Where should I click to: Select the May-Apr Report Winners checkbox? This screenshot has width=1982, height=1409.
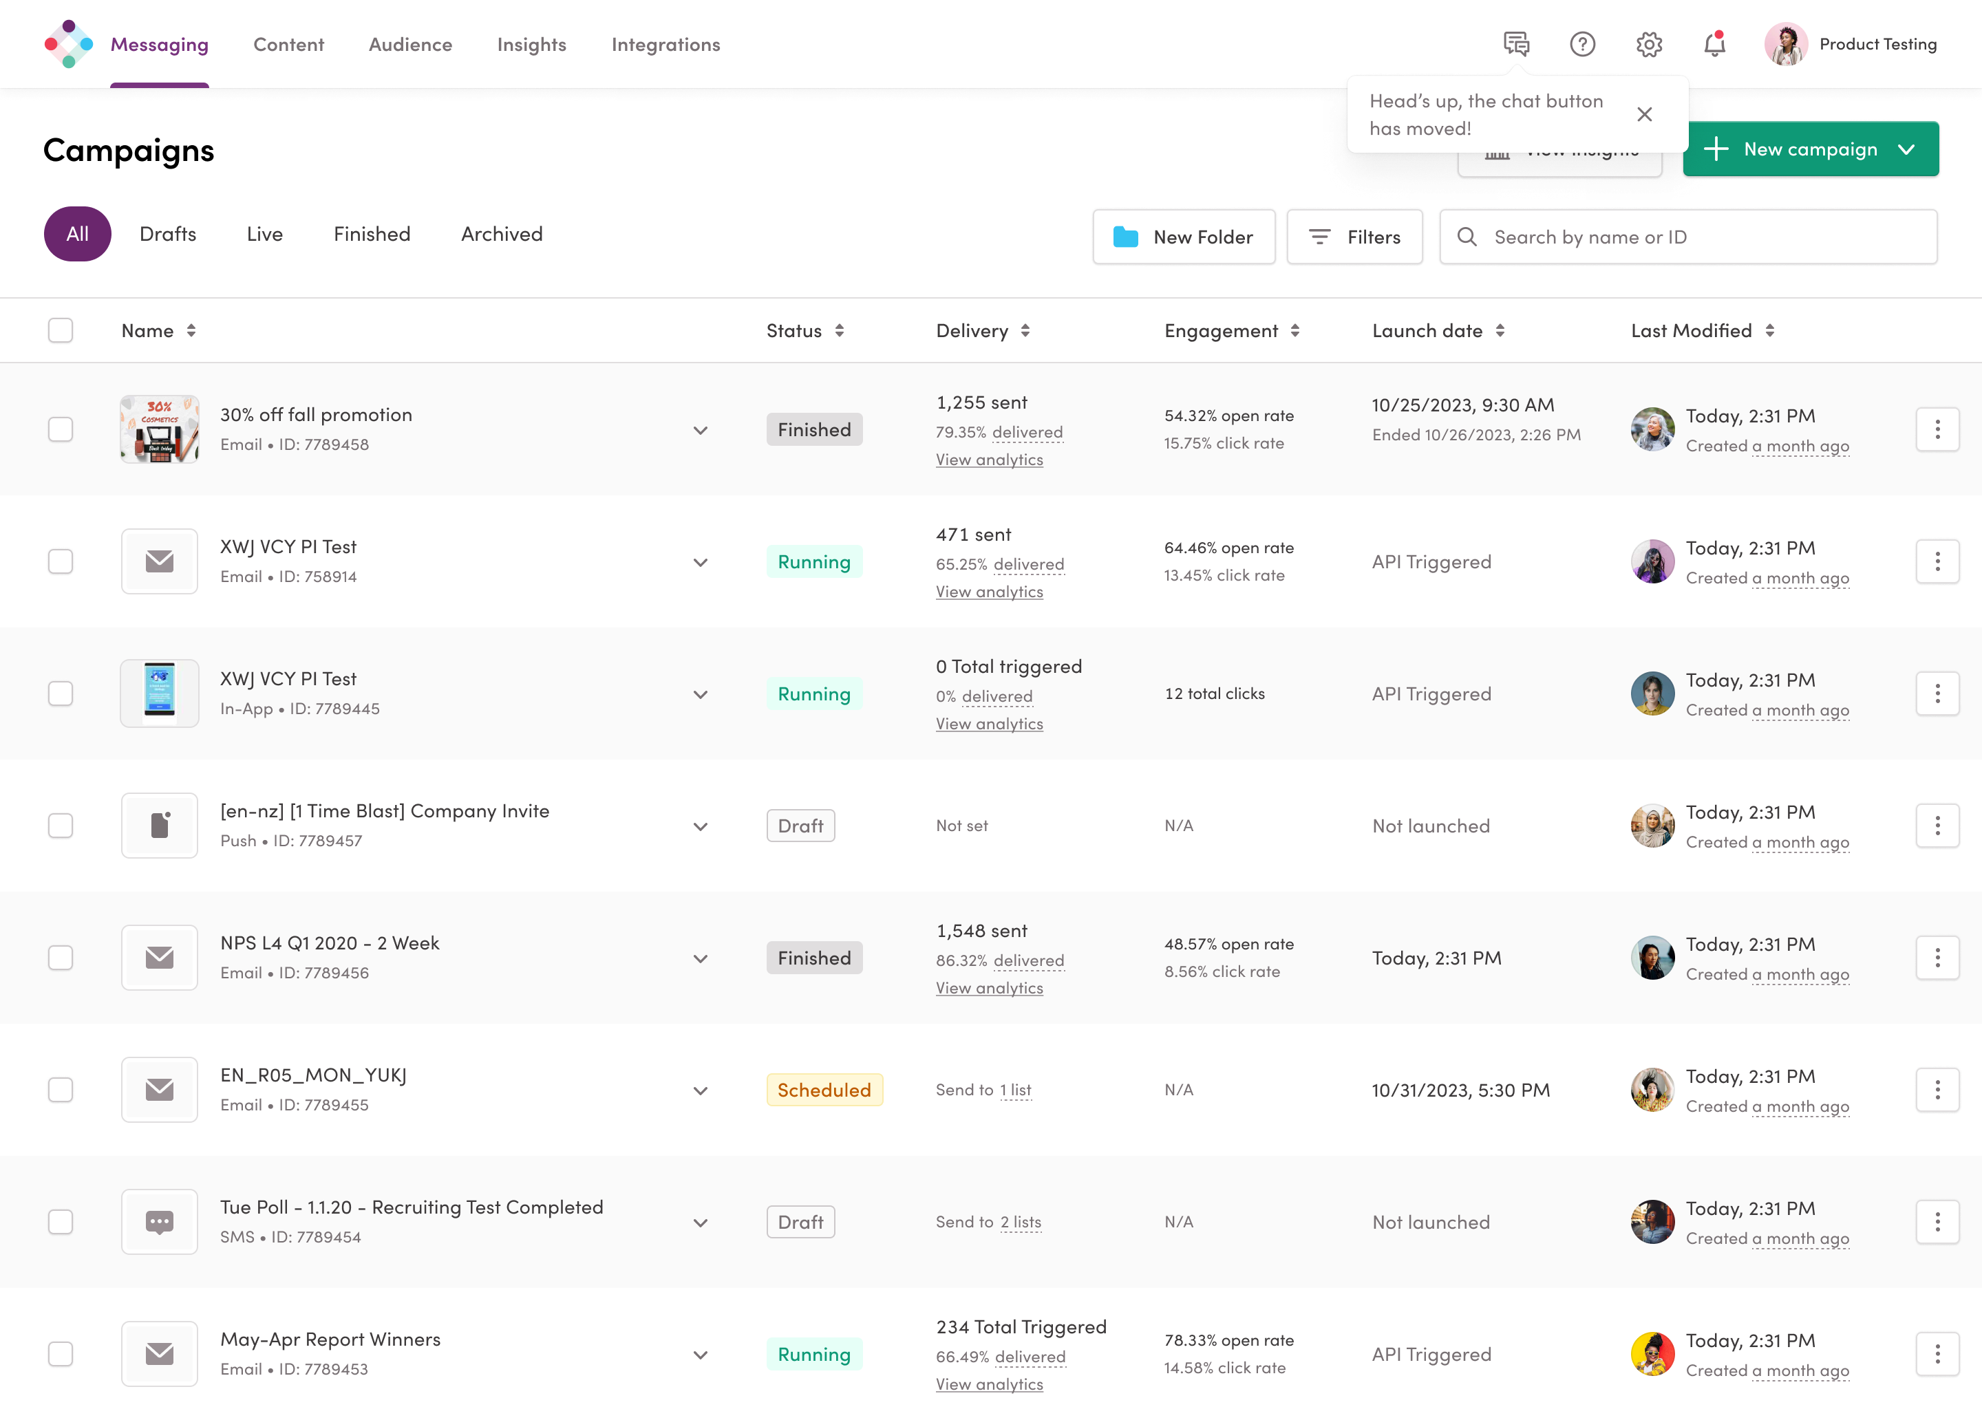pos(60,1353)
